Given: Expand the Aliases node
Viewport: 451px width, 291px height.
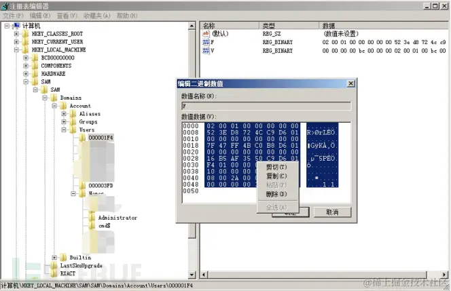Looking at the screenshot, I should [64, 114].
